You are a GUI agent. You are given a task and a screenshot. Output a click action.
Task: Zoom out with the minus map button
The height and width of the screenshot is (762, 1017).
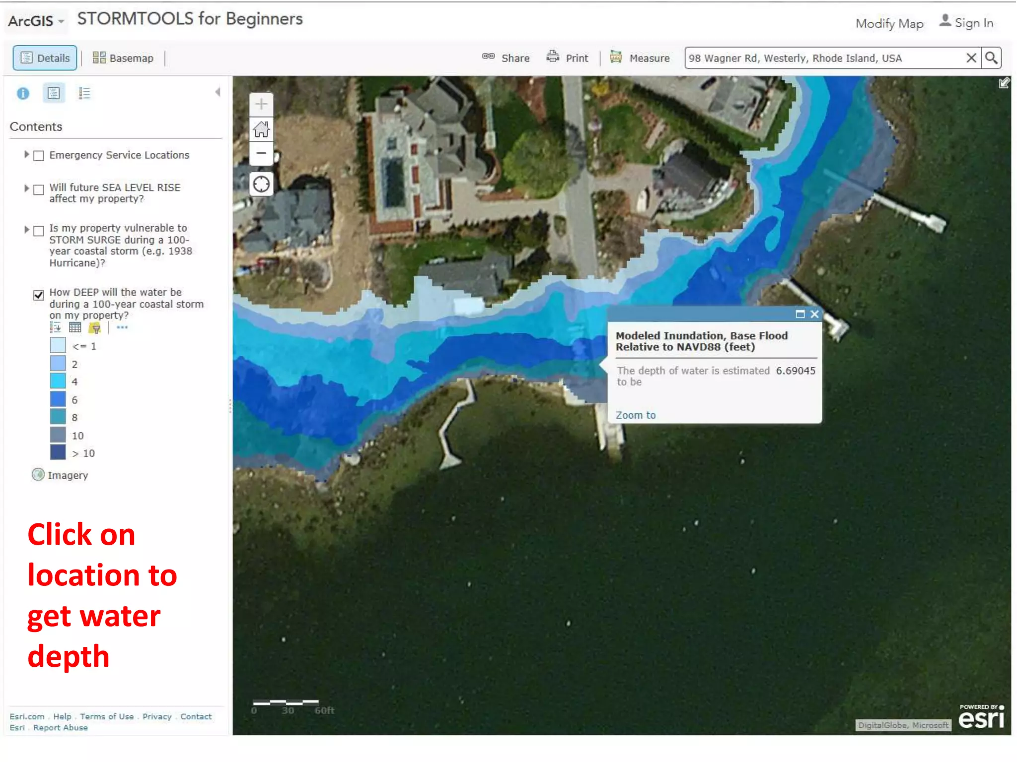pos(261,153)
